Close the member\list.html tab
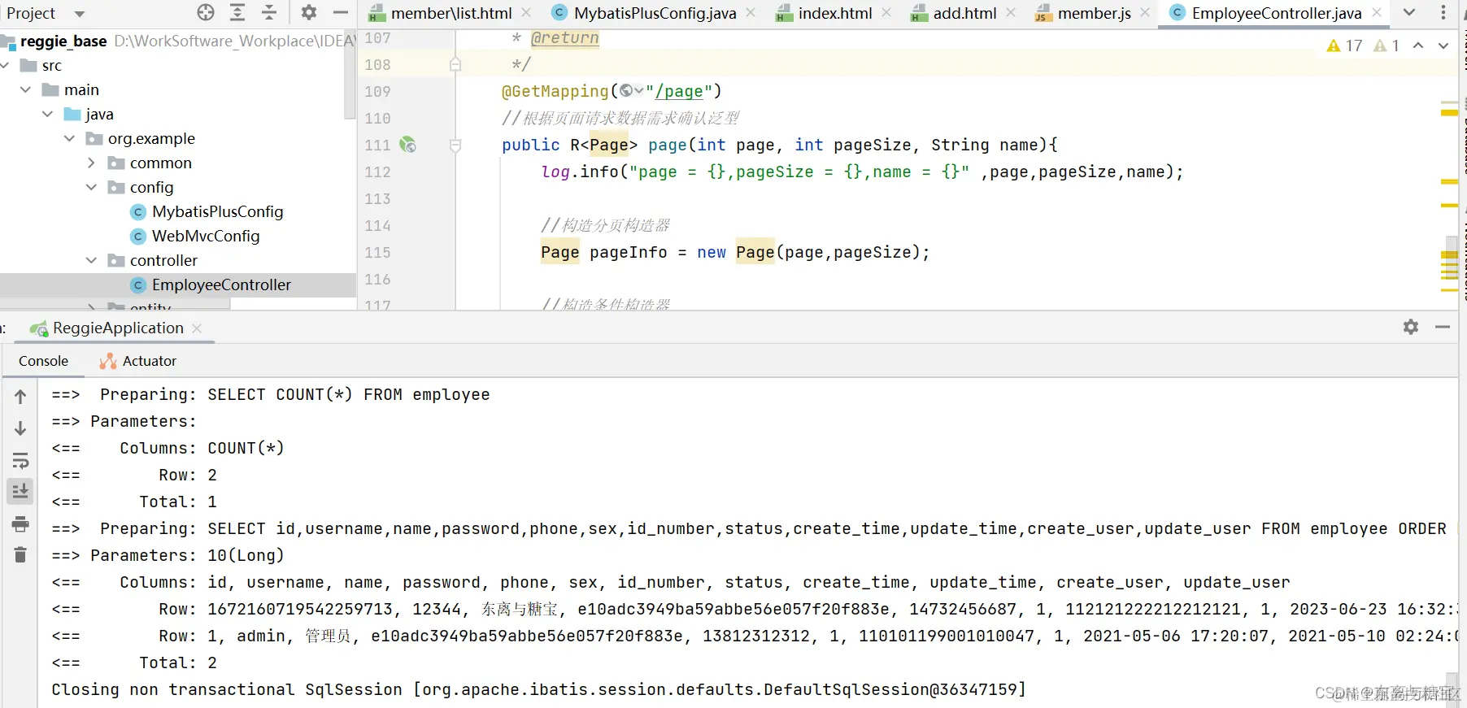The image size is (1467, 708). coord(526,13)
